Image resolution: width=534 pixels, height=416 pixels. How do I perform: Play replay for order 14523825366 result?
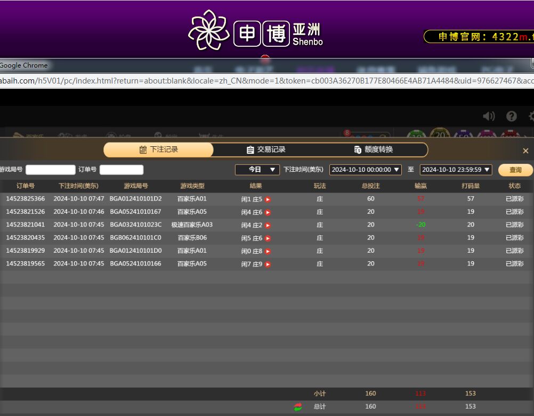[268, 199]
